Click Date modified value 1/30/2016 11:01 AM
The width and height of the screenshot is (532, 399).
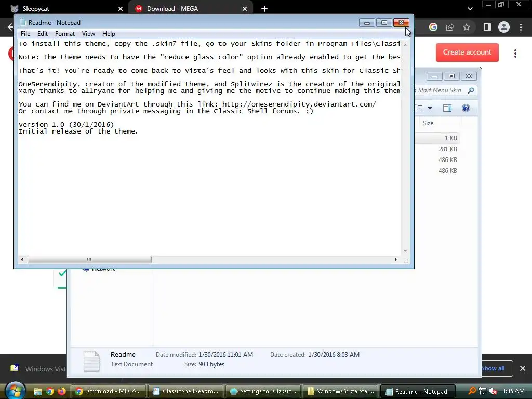point(225,355)
